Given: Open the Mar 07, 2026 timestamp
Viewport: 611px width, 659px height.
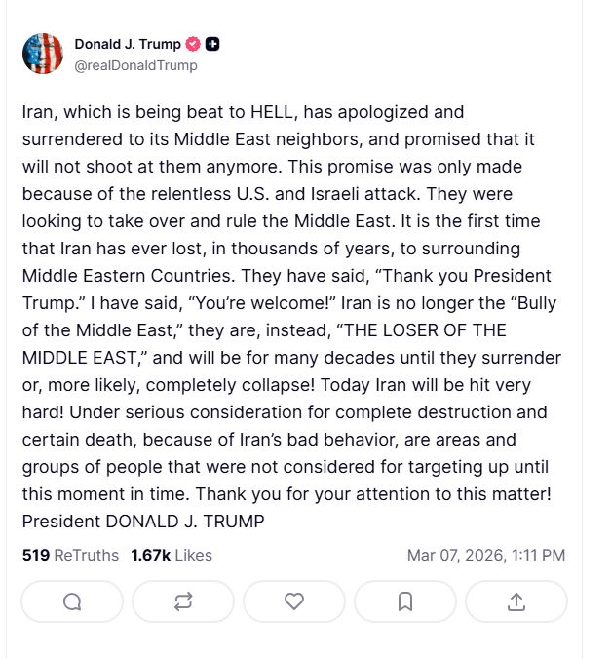Looking at the screenshot, I should (x=485, y=555).
